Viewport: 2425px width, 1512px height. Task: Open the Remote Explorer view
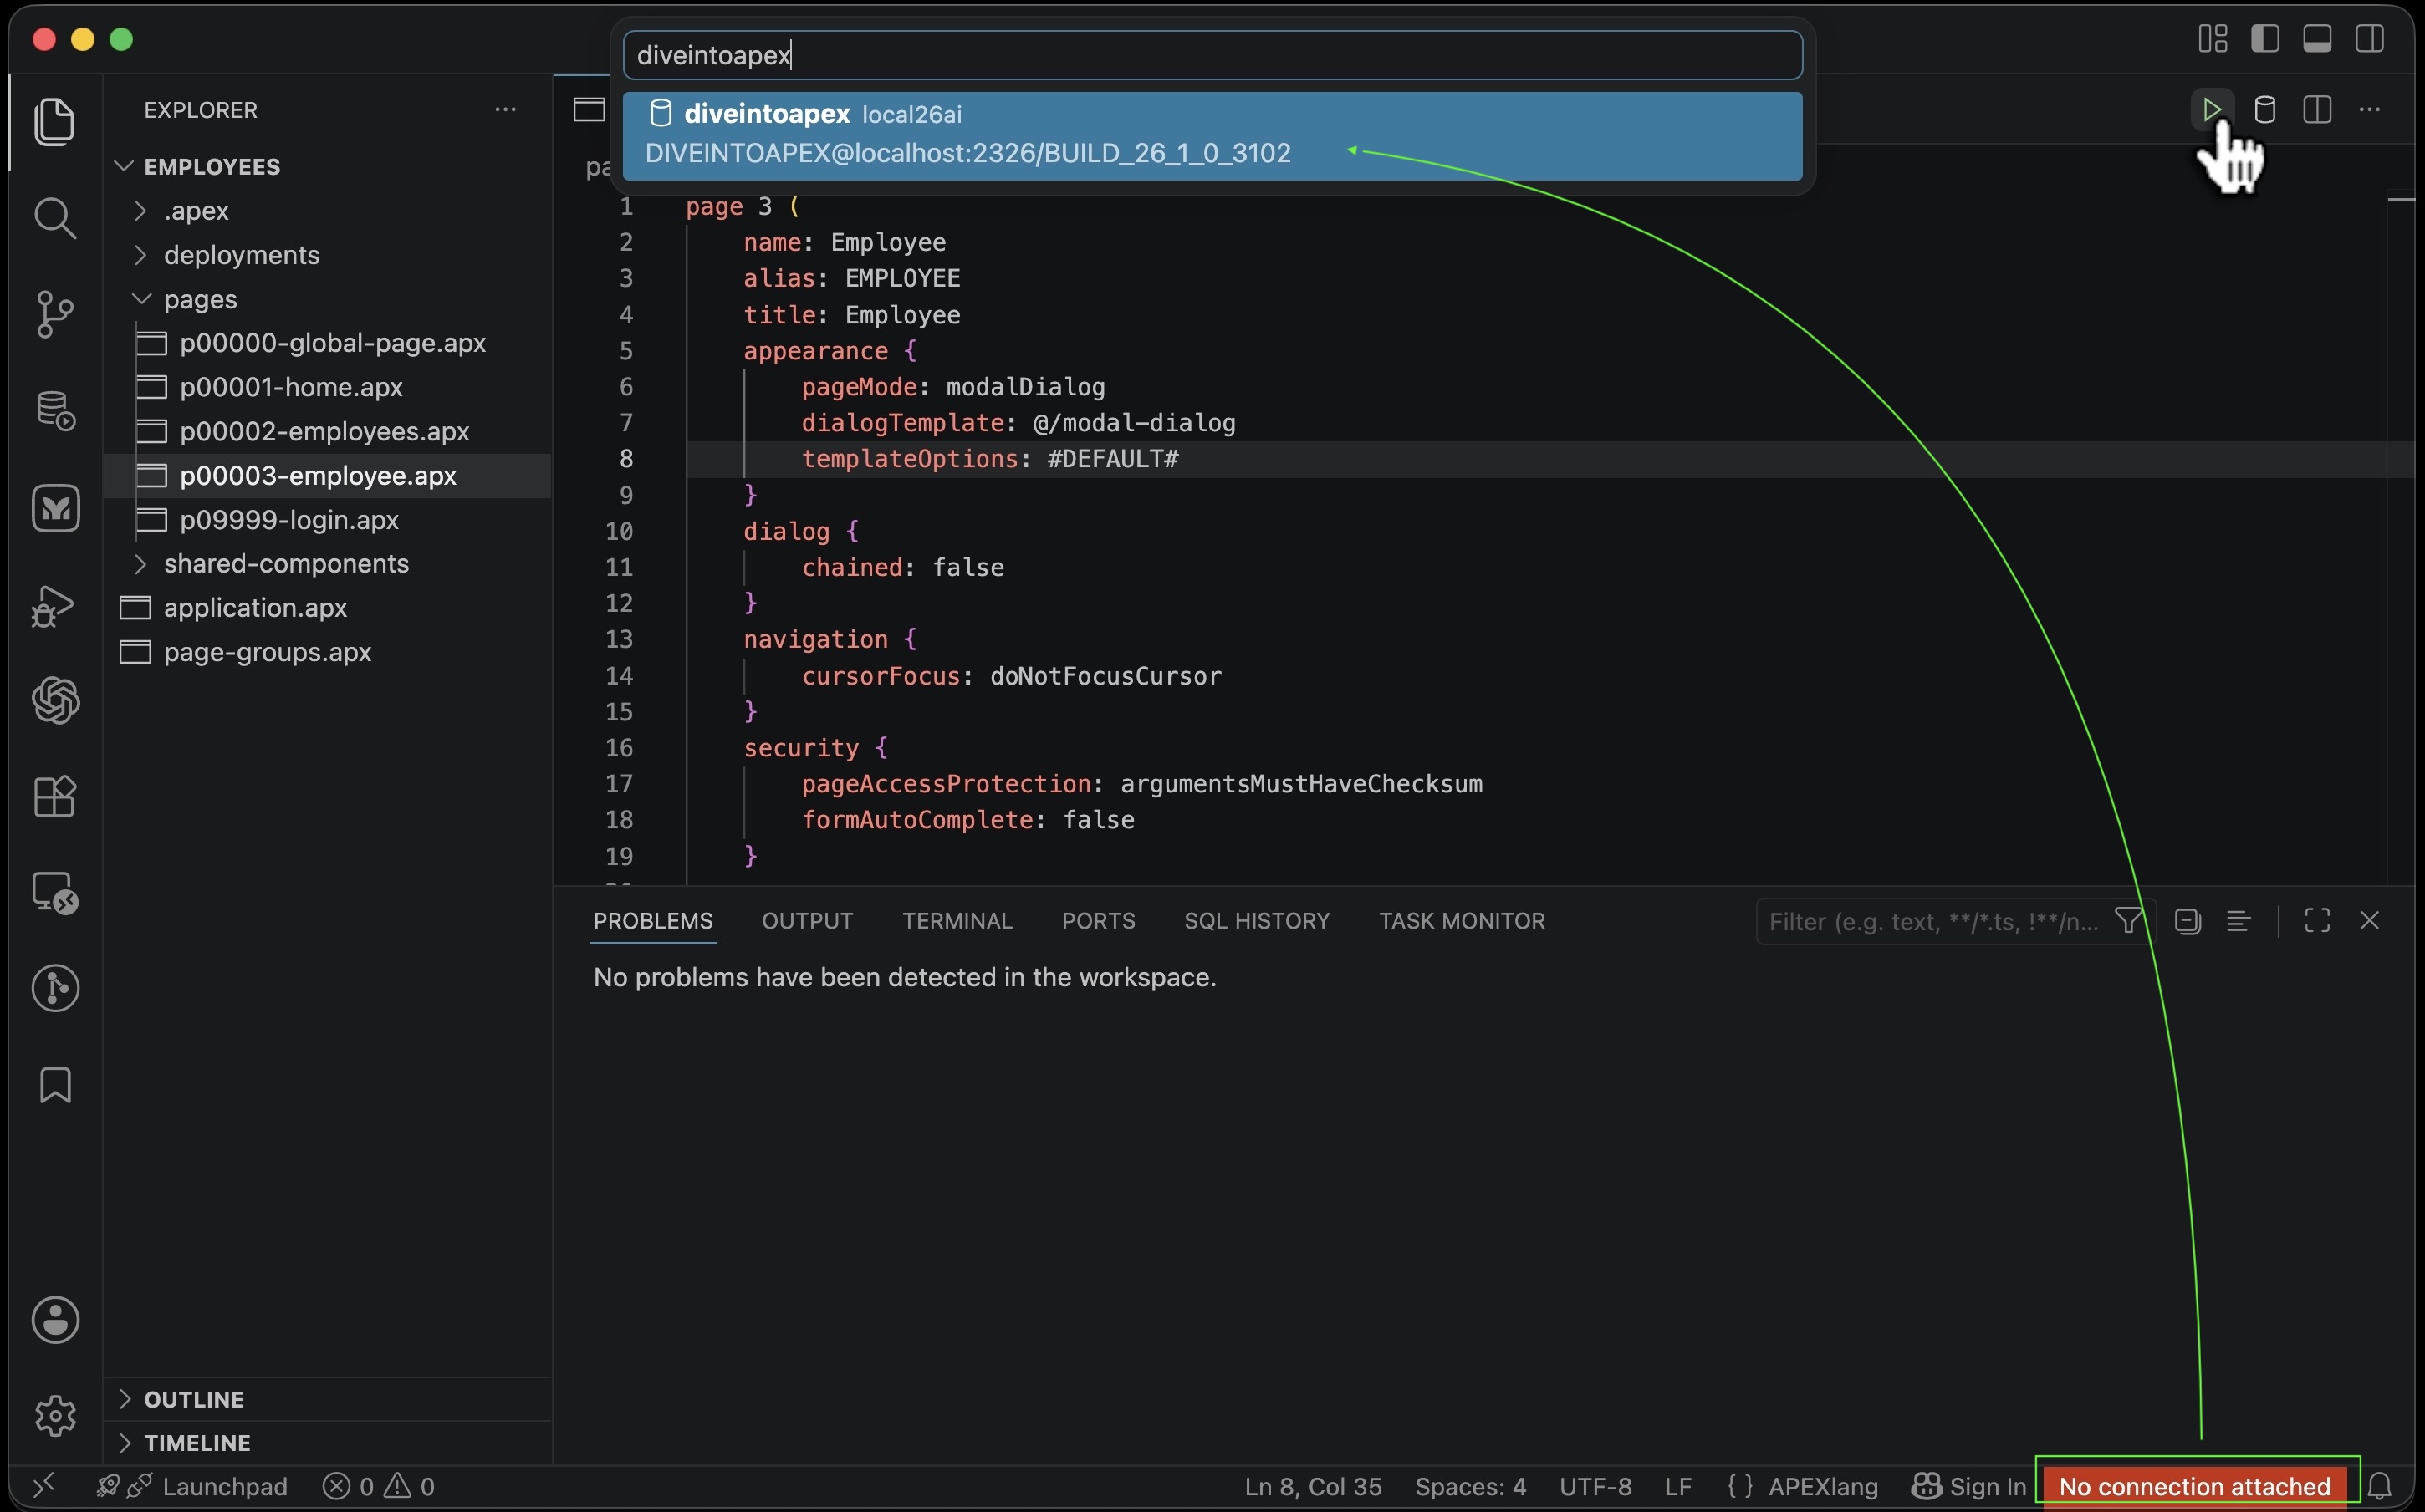pos(55,893)
